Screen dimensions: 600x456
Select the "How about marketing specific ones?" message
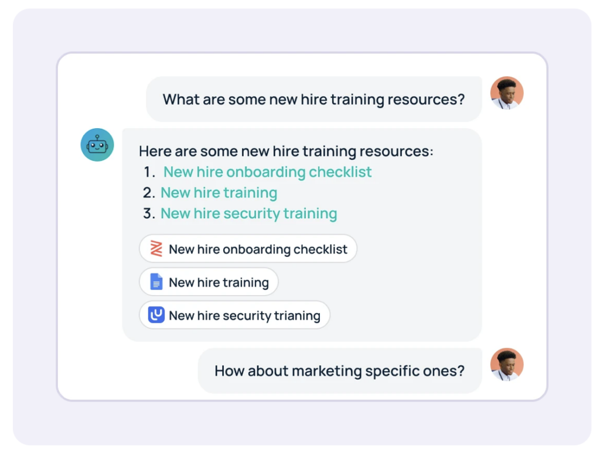(340, 371)
